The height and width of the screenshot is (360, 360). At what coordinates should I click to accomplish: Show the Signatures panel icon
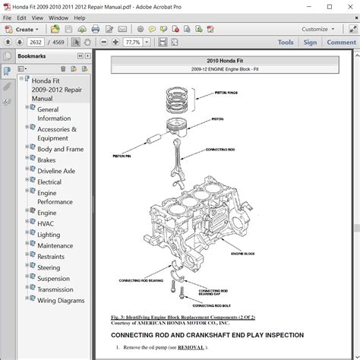7,102
